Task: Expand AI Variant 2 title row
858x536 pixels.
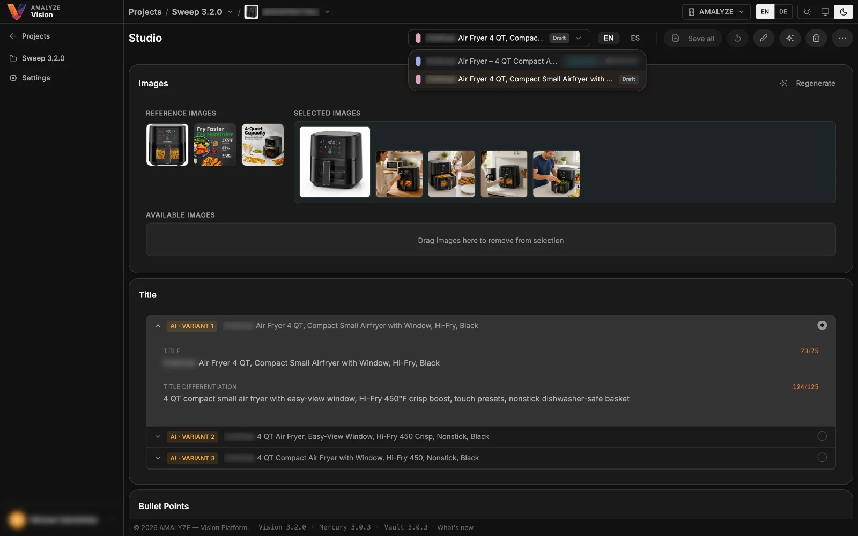Action: (158, 436)
